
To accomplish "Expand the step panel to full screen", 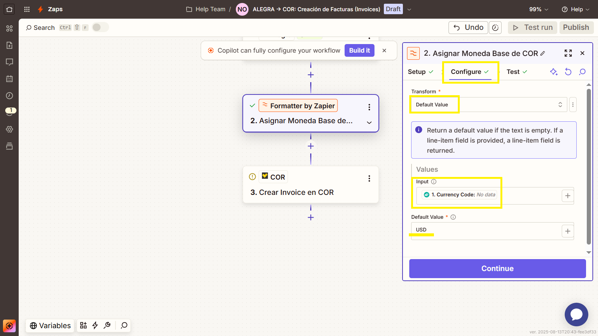I will tap(568, 53).
